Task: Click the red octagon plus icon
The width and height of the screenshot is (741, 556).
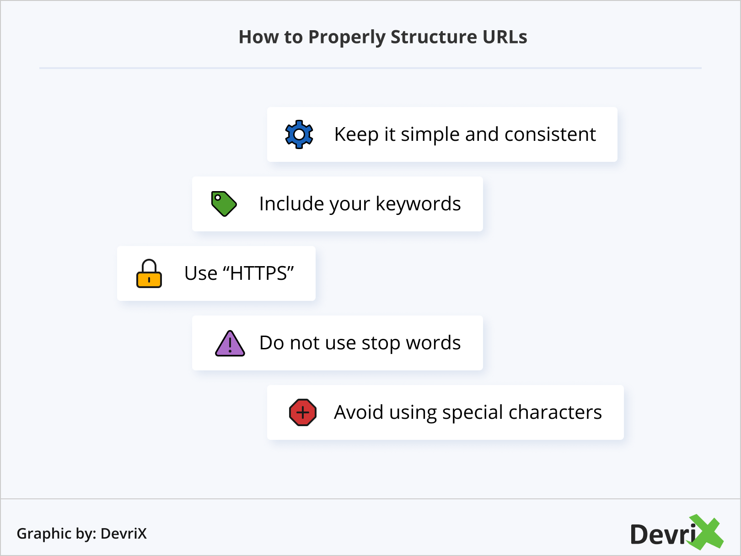Action: (303, 412)
